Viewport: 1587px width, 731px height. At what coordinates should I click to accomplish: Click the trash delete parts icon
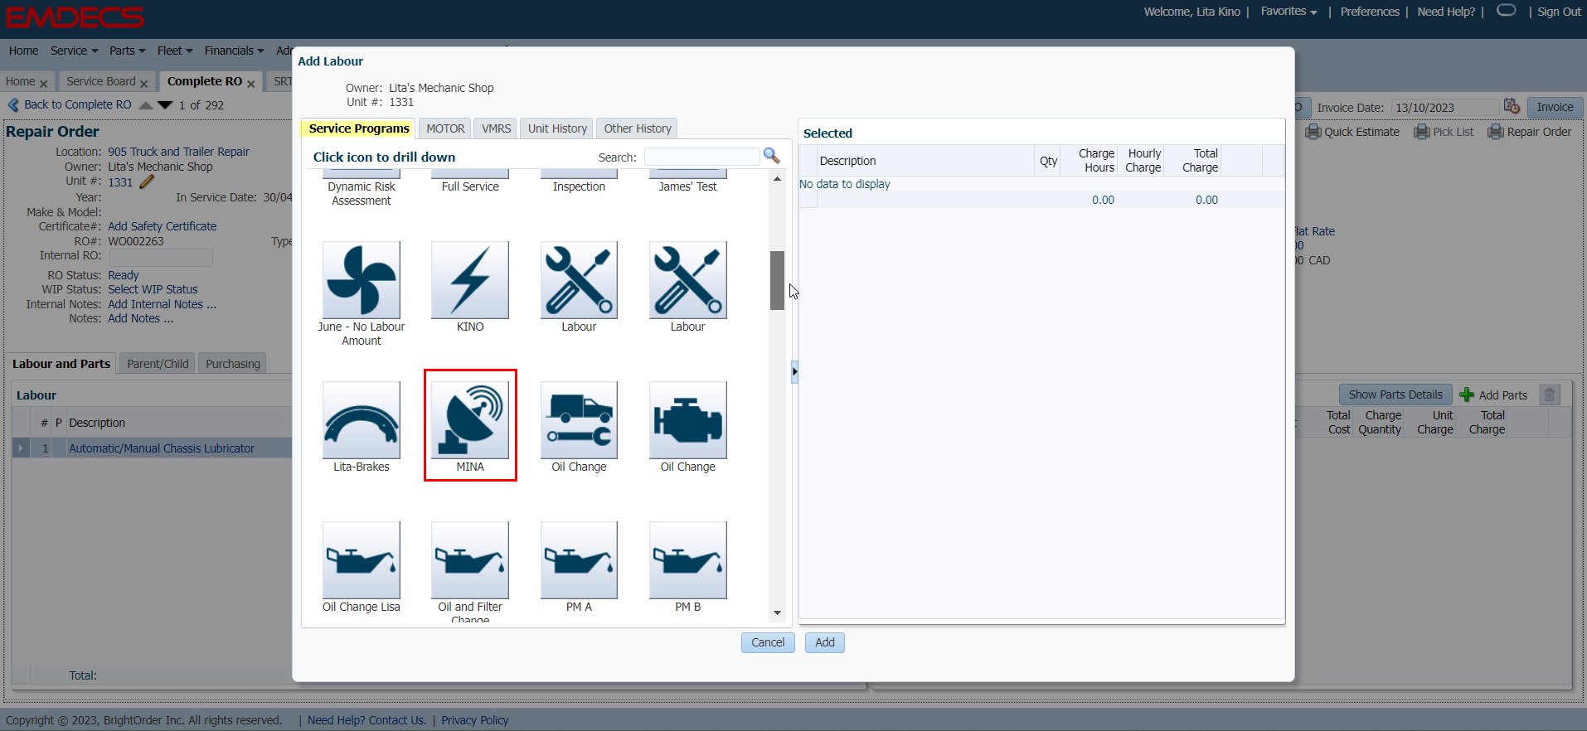[x=1550, y=395]
